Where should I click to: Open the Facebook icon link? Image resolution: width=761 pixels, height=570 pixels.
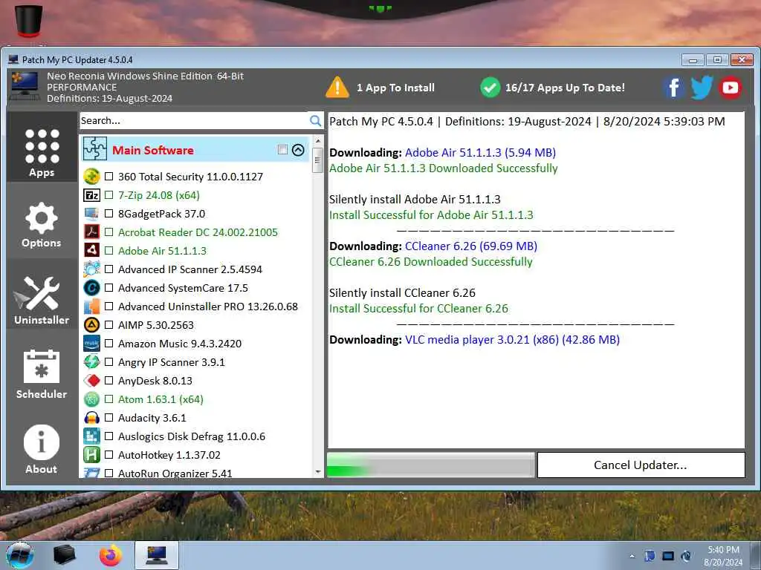coord(673,88)
